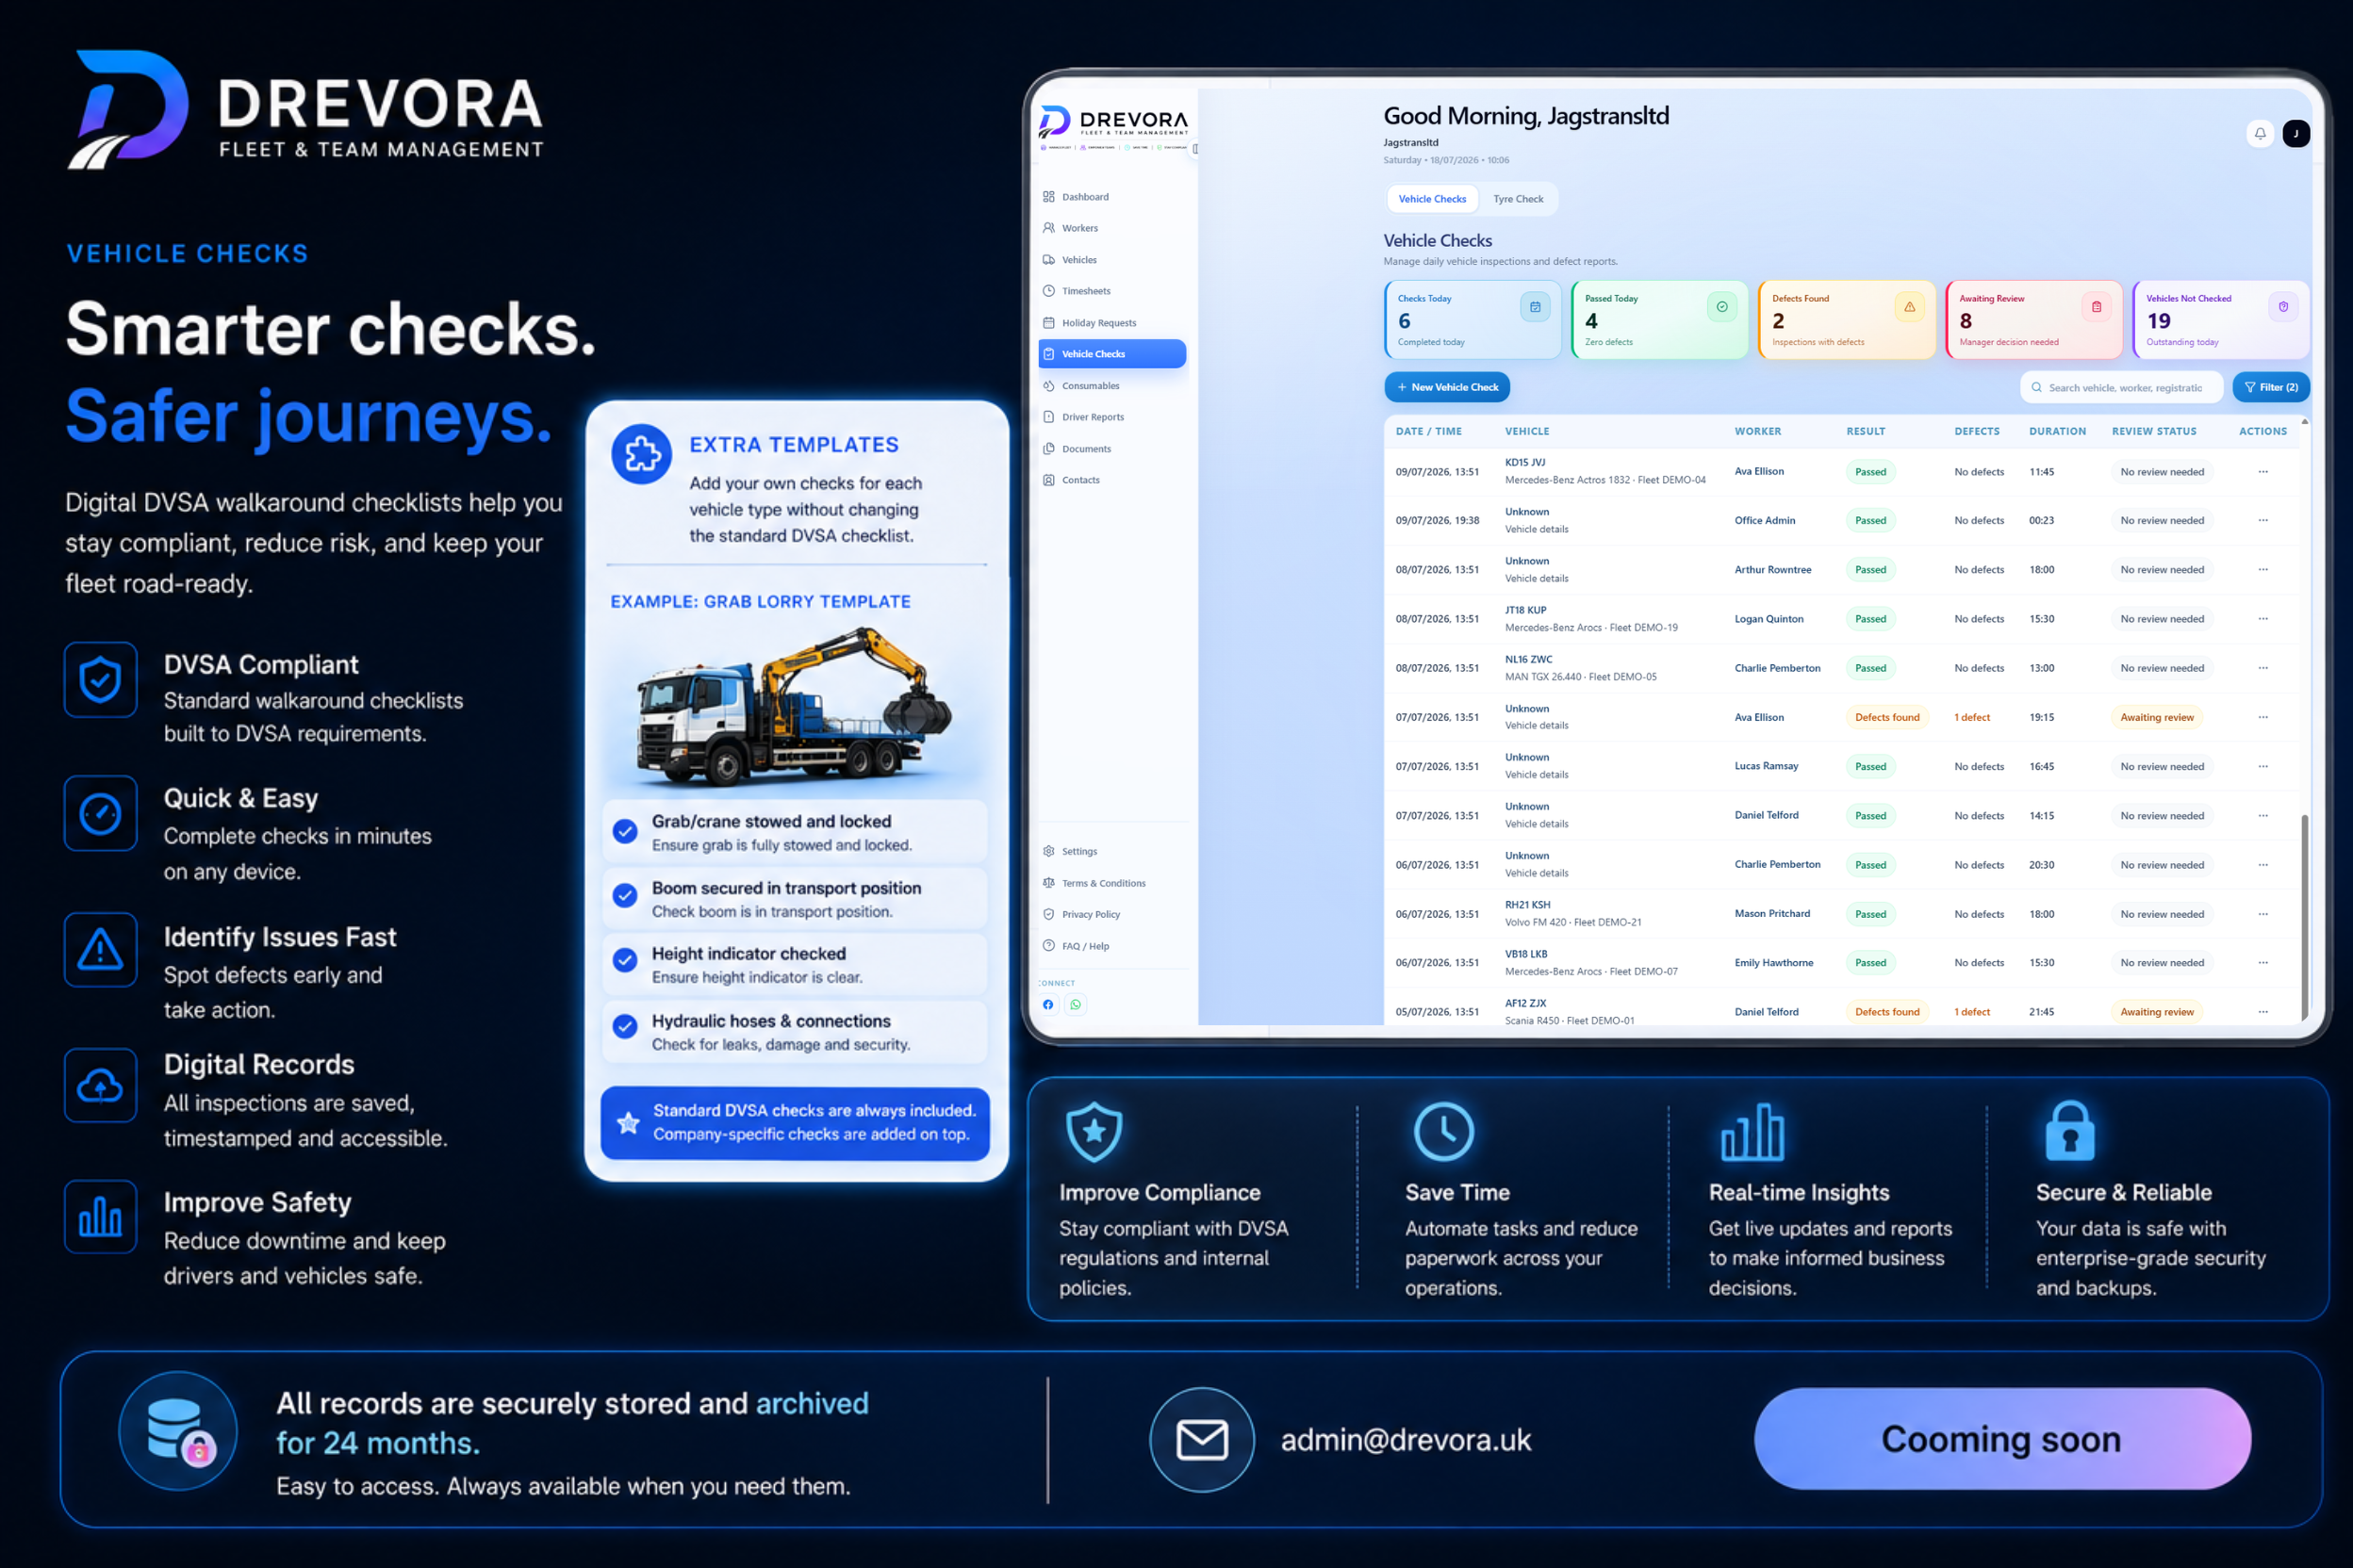Click the Identify Issues Fast warning icon
The height and width of the screenshot is (1568, 2353).
pos(100,950)
